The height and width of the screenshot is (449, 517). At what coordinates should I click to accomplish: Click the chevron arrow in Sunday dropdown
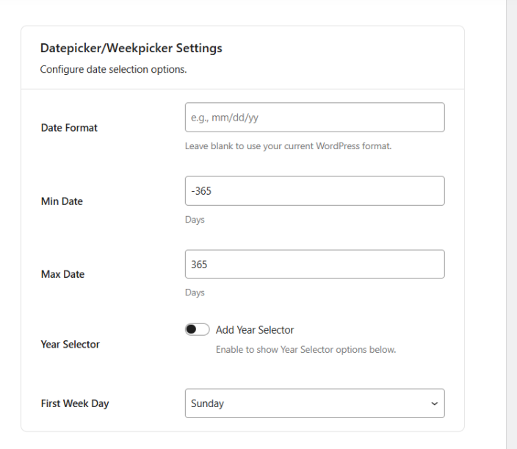pyautogui.click(x=434, y=404)
